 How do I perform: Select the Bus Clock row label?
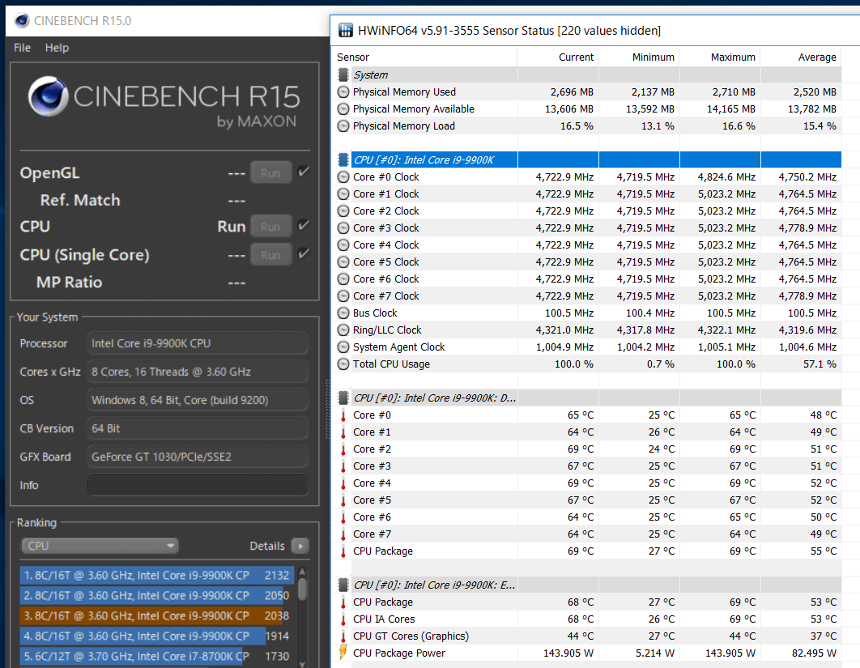(375, 313)
